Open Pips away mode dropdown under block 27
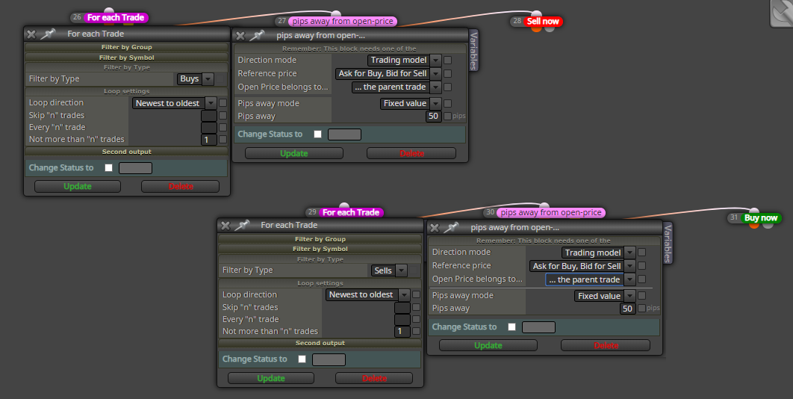This screenshot has height=399, width=793. (411, 103)
